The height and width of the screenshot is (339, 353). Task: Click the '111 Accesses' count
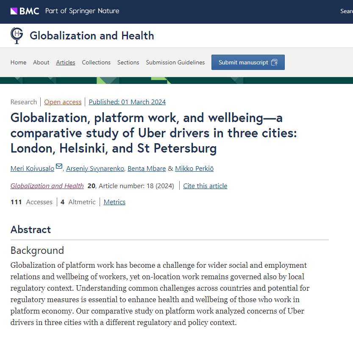[x=31, y=202]
